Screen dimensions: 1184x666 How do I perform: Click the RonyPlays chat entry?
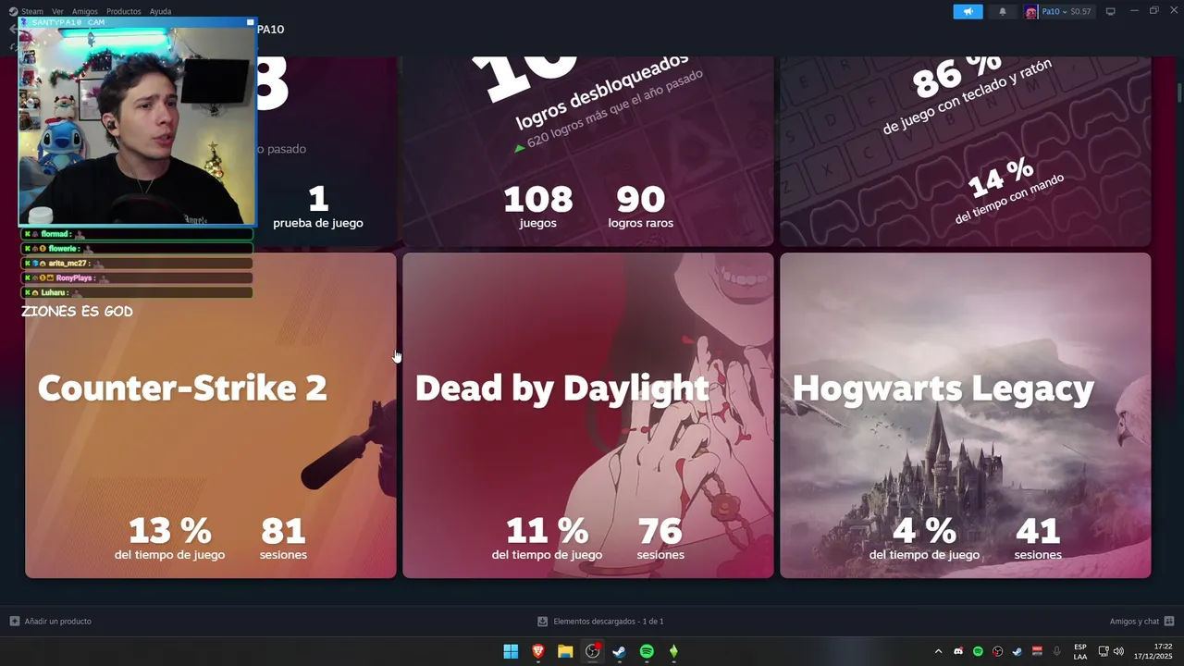coord(137,277)
